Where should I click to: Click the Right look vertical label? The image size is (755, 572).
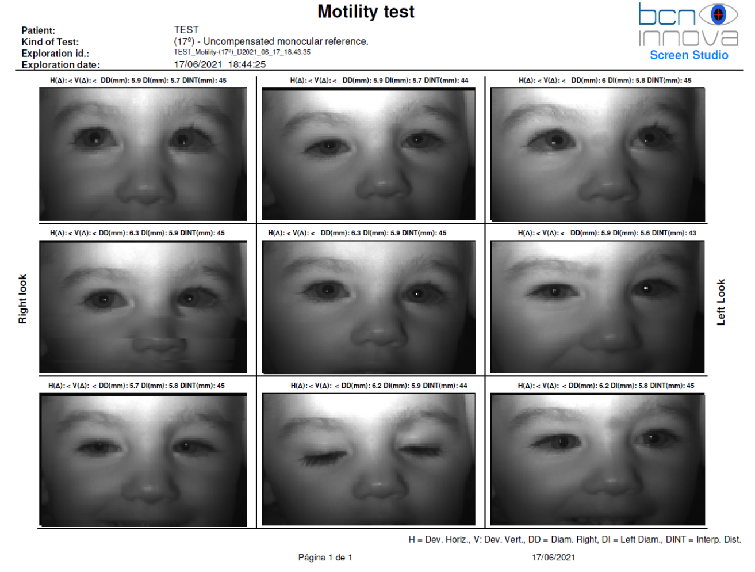[22, 299]
